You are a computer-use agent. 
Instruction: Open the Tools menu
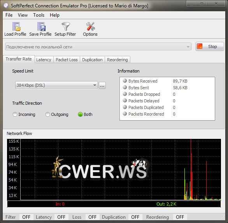click(x=39, y=15)
